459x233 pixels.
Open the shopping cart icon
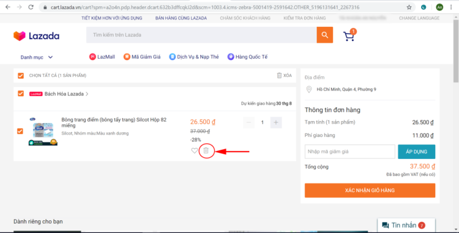pos(349,36)
